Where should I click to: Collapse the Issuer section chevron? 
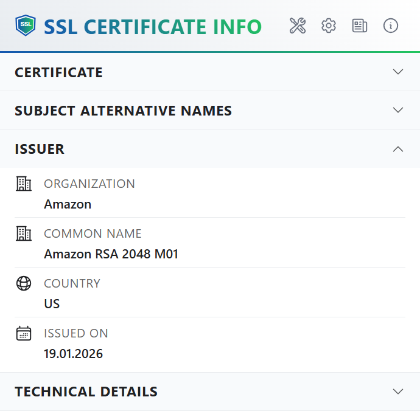(x=398, y=149)
